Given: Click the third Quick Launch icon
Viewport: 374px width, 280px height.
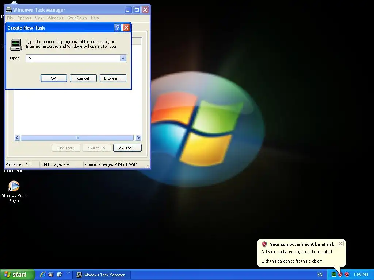Looking at the screenshot, I should point(59,275).
